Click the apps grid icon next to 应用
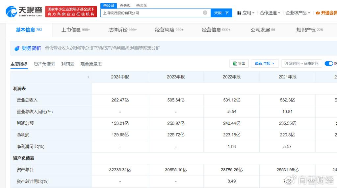This screenshot has height=188, width=337. click(x=239, y=13)
